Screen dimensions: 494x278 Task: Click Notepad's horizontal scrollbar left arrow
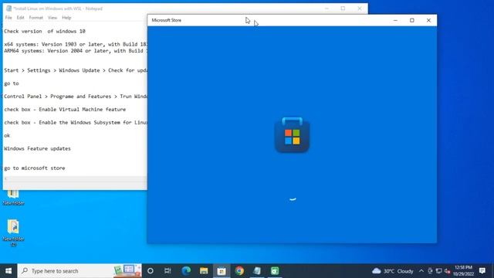(5, 178)
